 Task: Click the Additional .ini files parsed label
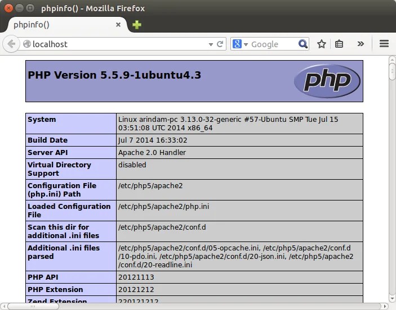[x=64, y=252]
